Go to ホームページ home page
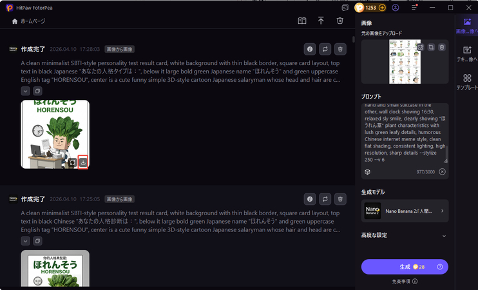Viewport: 478px width, 290px height. [29, 21]
